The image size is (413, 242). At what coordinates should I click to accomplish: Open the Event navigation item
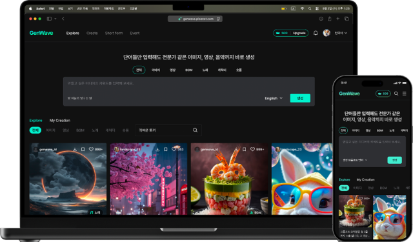click(x=135, y=33)
